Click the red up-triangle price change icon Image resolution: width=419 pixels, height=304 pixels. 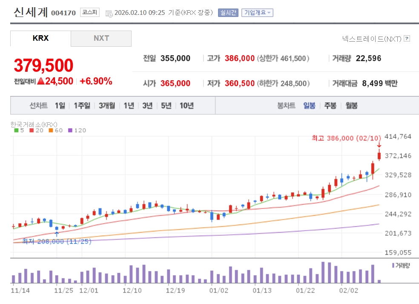point(41,81)
